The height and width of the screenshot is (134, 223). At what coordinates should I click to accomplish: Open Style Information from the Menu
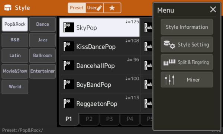tap(187, 27)
